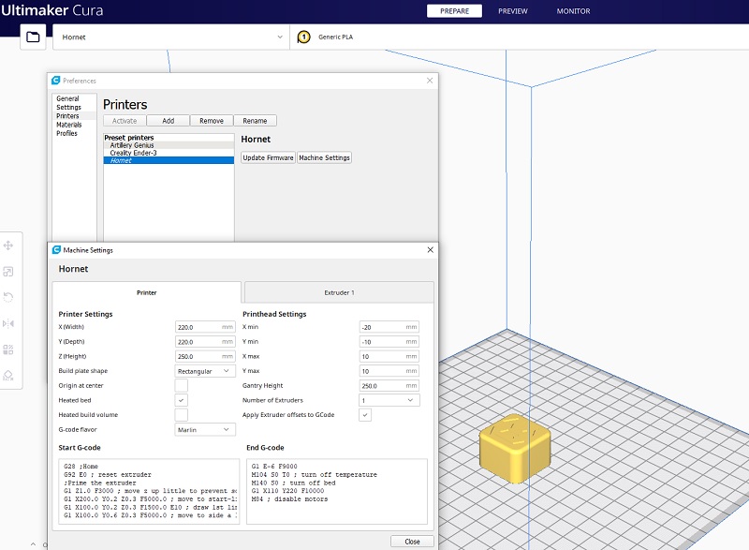This screenshot has width=749, height=550.
Task: Click the Y (Depth) input field
Action: tap(205, 342)
